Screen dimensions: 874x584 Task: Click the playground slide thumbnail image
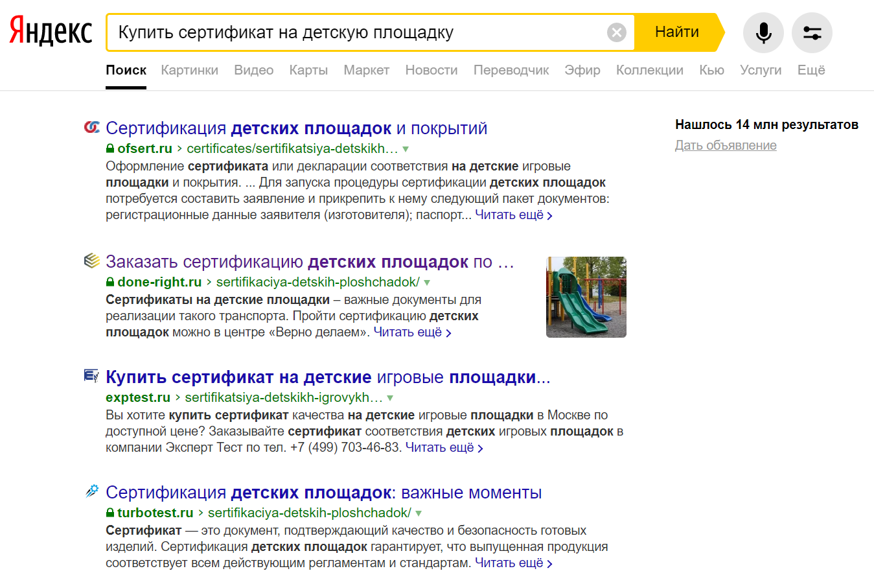pyautogui.click(x=586, y=297)
